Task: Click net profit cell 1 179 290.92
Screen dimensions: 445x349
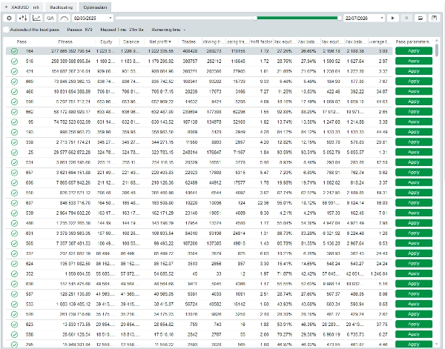Action: 161,62
